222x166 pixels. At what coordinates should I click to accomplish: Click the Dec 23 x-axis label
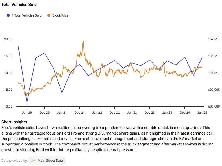pyautogui.click(x=150, y=113)
